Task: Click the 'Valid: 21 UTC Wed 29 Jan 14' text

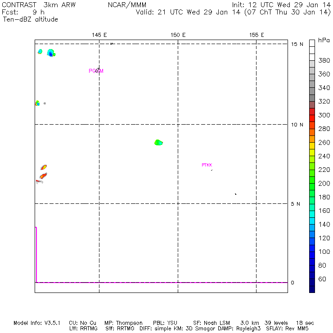Action: (x=189, y=12)
